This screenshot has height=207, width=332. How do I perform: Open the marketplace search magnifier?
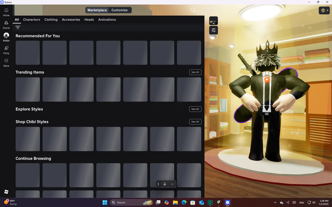click(193, 10)
